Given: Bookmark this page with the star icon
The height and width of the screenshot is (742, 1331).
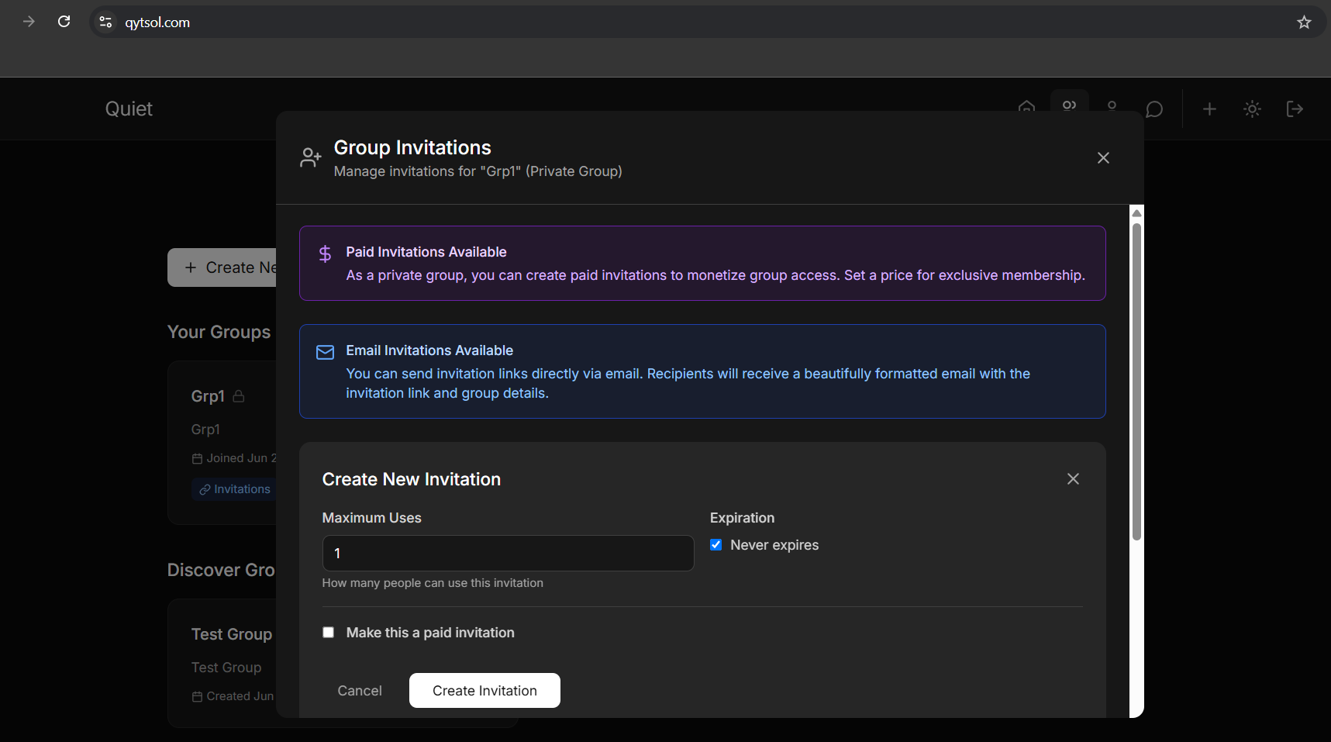Looking at the screenshot, I should [x=1304, y=22].
